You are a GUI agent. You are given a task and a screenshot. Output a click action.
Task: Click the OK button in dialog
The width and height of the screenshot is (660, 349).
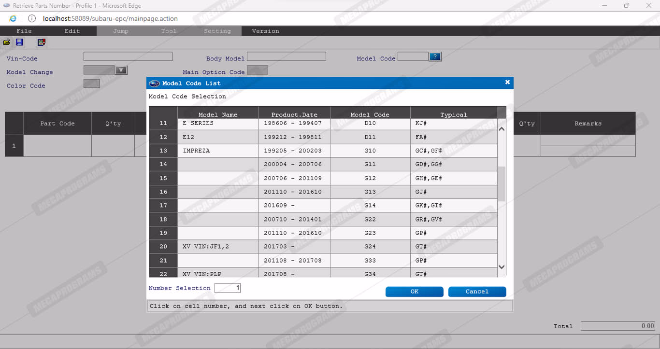tap(415, 292)
